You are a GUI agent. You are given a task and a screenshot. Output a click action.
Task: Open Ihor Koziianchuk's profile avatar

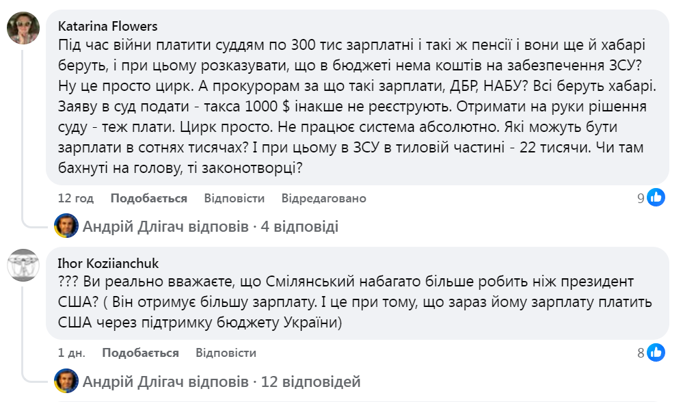pyautogui.click(x=23, y=265)
